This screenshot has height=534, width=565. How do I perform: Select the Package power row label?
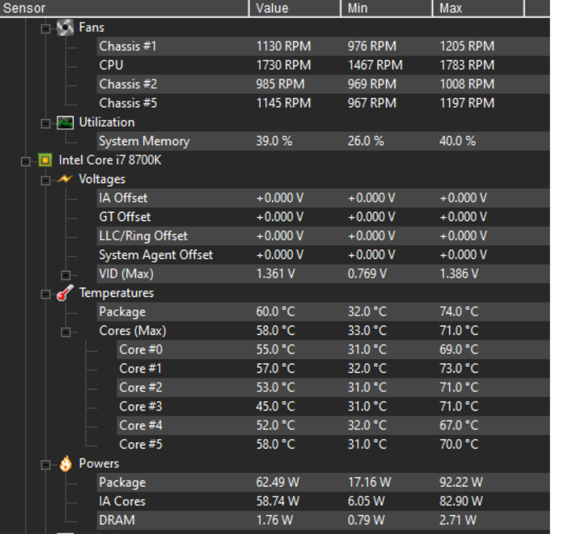(122, 483)
